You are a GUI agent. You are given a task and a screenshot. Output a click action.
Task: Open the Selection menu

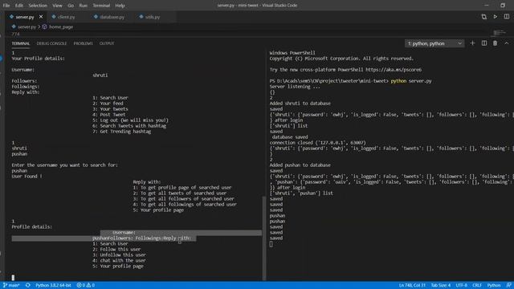click(38, 6)
